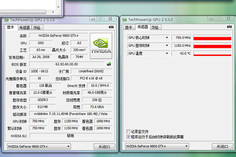This screenshot has width=236, height=157.
Task: Expand GPU 显存时钟 sensor dropdown
Action: [167, 46]
